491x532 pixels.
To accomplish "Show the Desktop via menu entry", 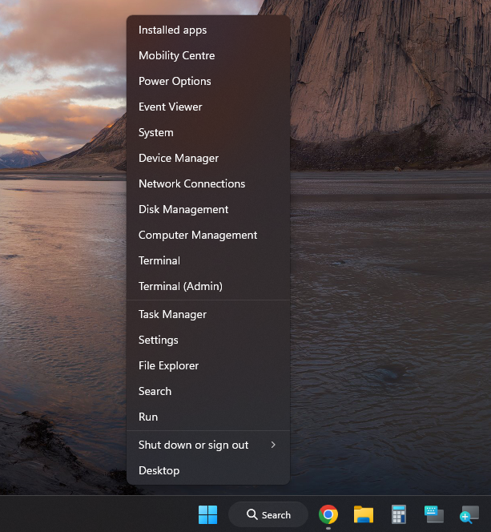I will coord(208,470).
